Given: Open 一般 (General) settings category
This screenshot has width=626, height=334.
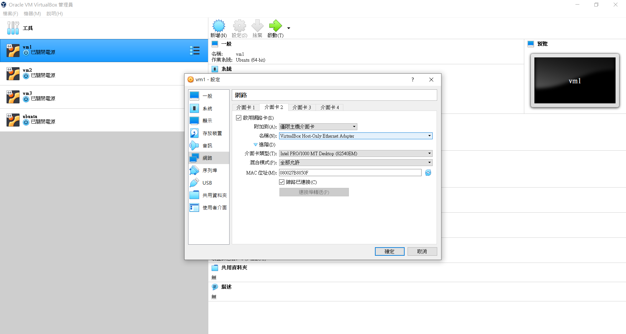Looking at the screenshot, I should (209, 96).
